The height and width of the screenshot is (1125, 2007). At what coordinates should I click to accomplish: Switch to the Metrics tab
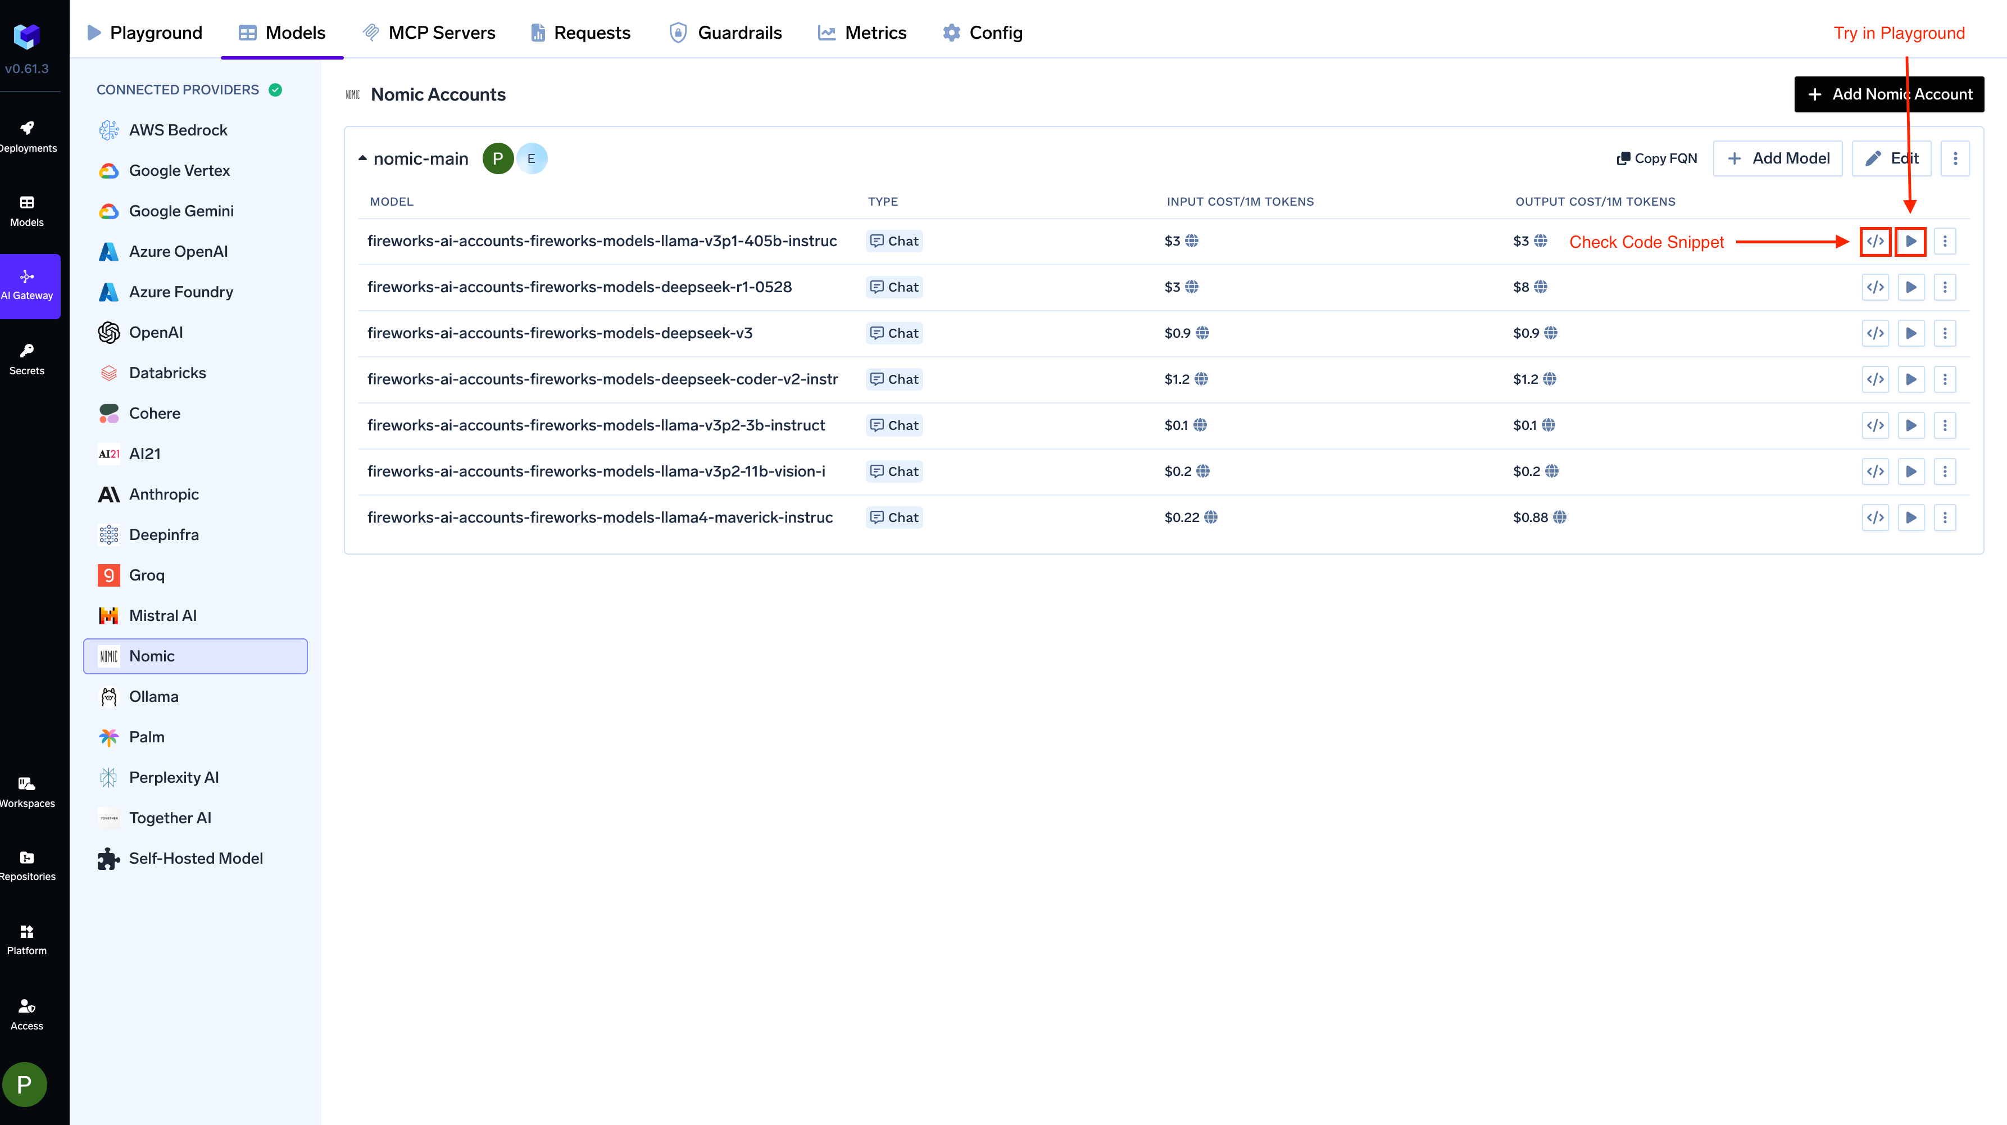tap(862, 33)
